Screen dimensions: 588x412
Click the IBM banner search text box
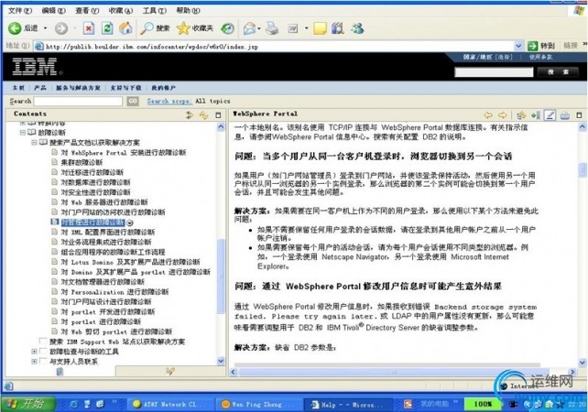494,72
